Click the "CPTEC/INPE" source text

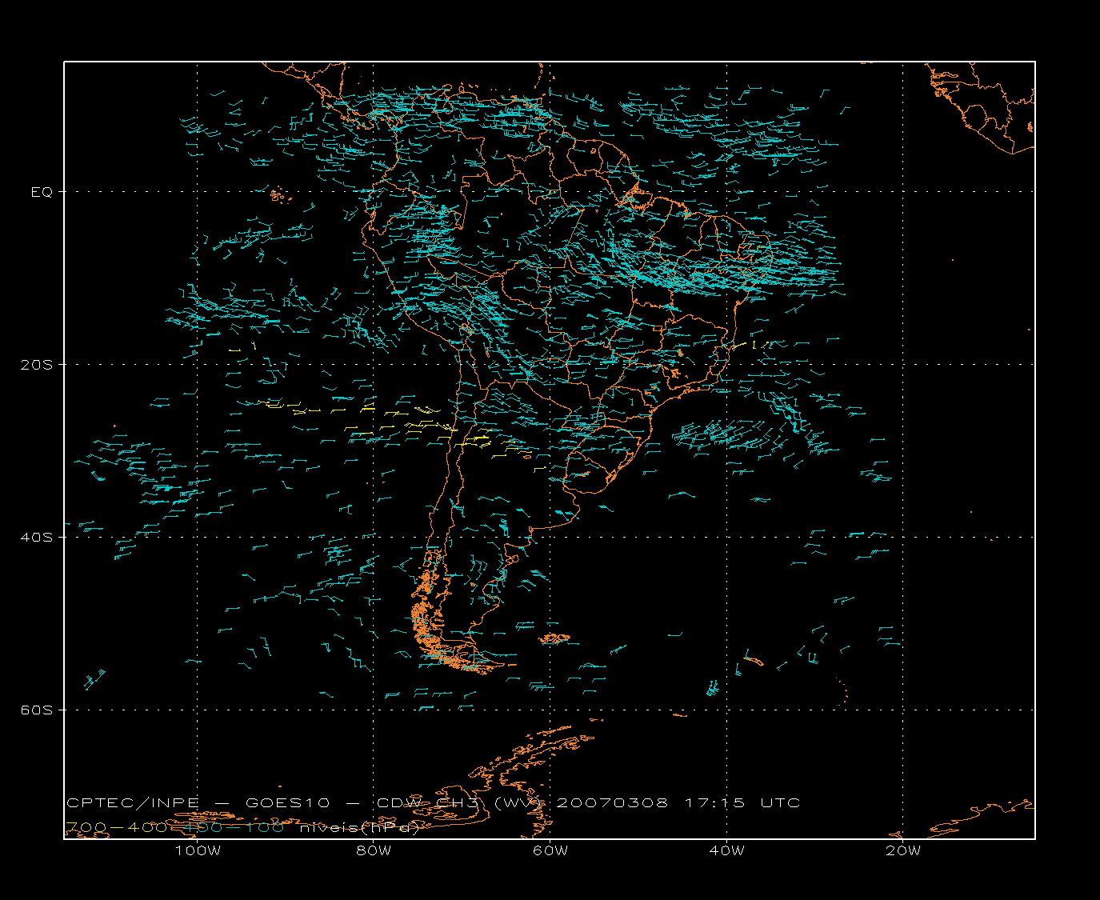[x=133, y=802]
